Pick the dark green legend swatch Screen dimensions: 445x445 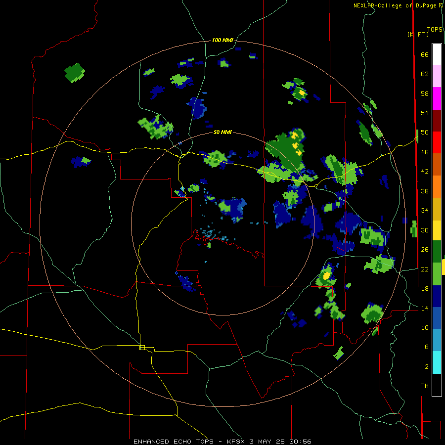point(437,252)
